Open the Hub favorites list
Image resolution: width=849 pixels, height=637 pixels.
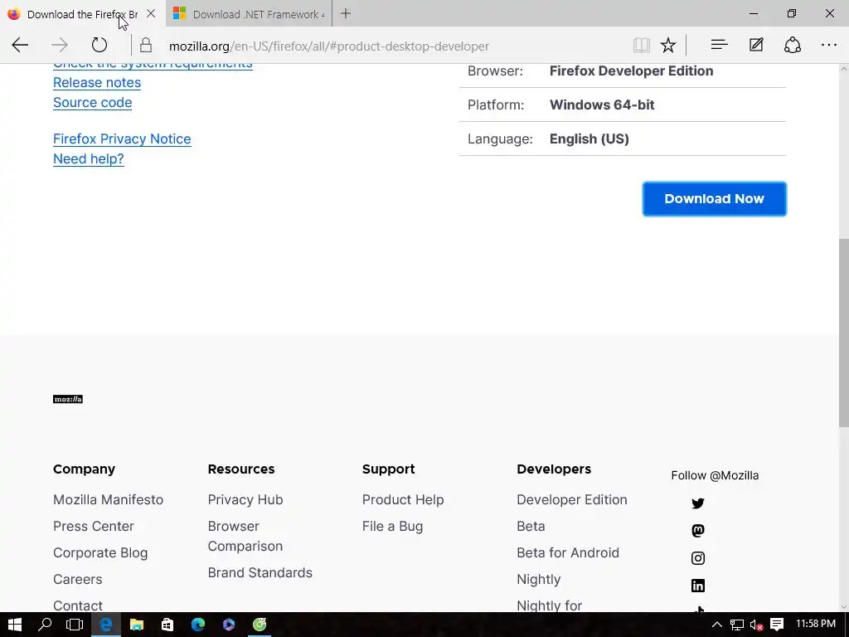(719, 45)
